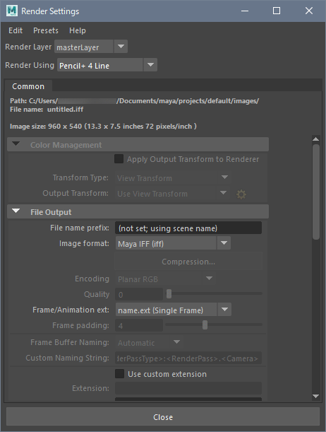
Task: Click the Close button at bottom
Action: pos(163,417)
